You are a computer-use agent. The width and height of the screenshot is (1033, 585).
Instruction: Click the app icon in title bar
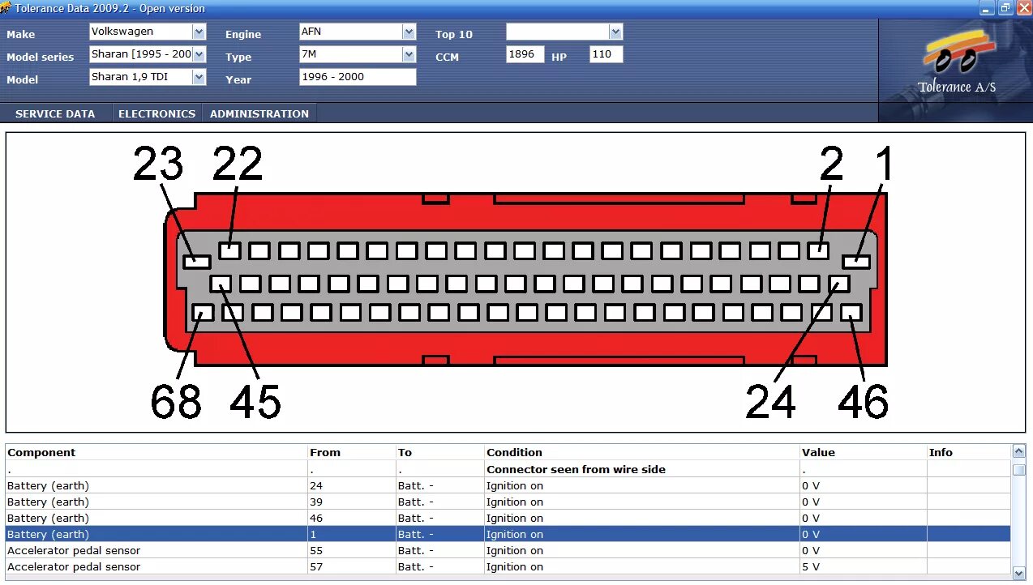coord(6,8)
